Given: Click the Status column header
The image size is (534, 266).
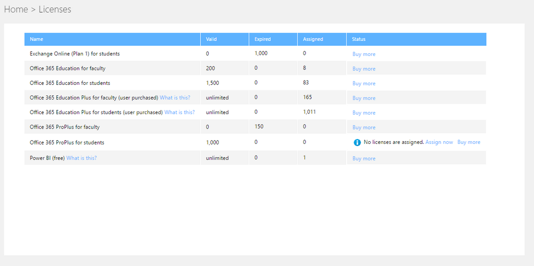Looking at the screenshot, I should (x=417, y=39).
